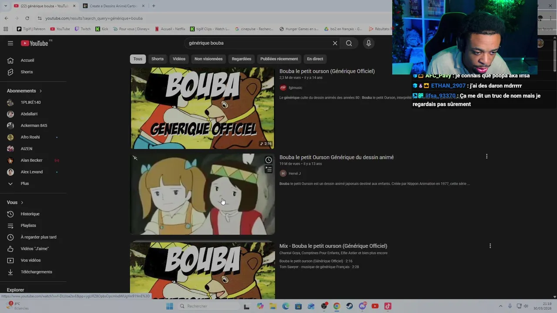Screen dimensions: 557x313
Task: Add second video to queue icon
Action: click(x=268, y=170)
